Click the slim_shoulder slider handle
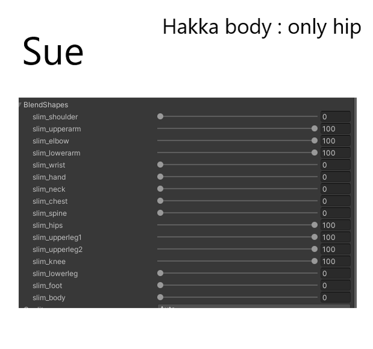Screen dimensions: 373x349 coord(161,116)
